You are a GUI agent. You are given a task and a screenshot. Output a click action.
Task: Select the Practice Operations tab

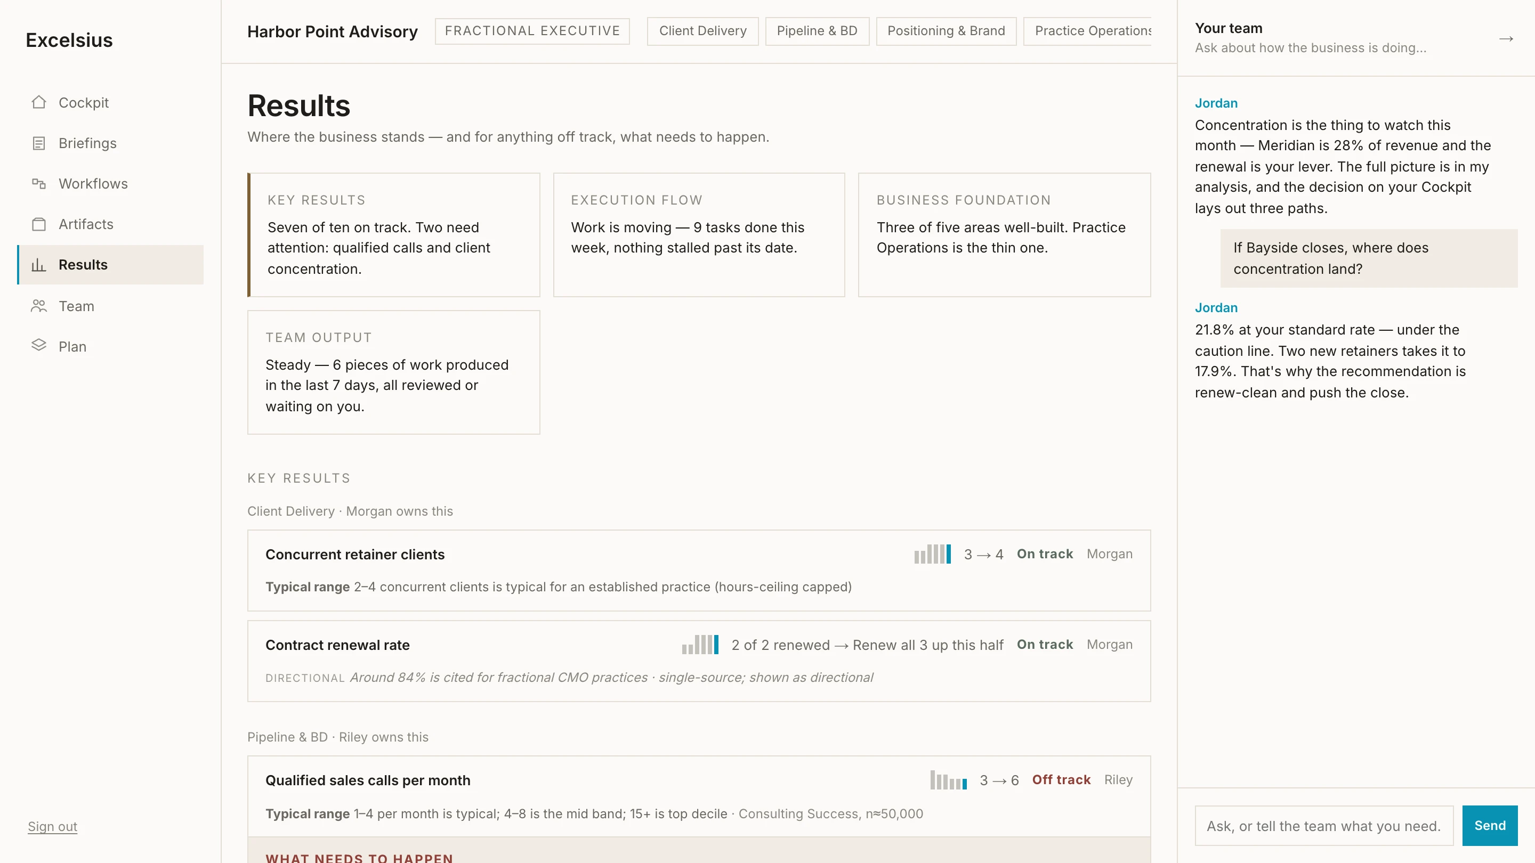point(1087,31)
